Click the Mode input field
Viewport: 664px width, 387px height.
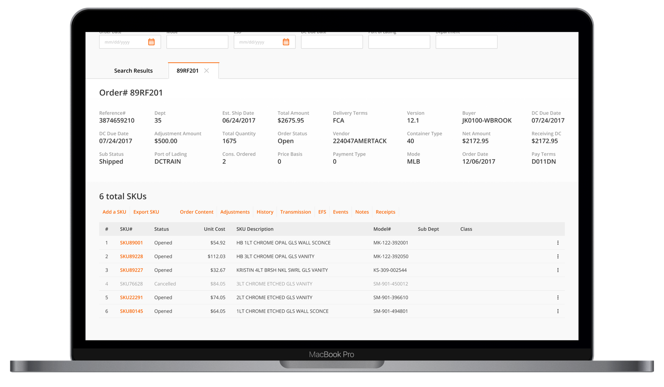point(197,42)
